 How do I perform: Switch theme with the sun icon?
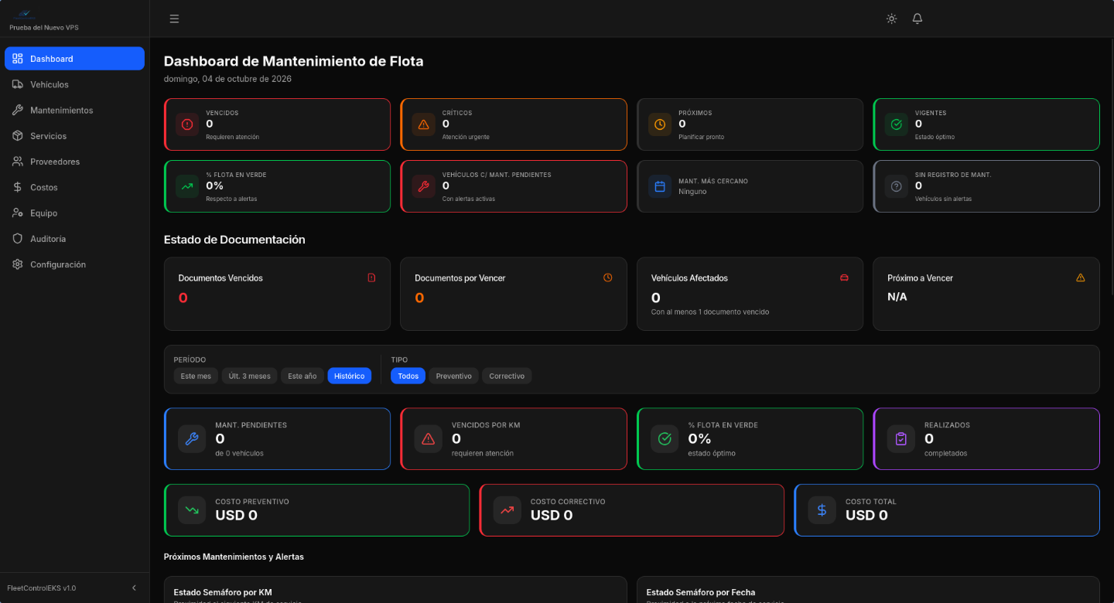[x=891, y=19]
